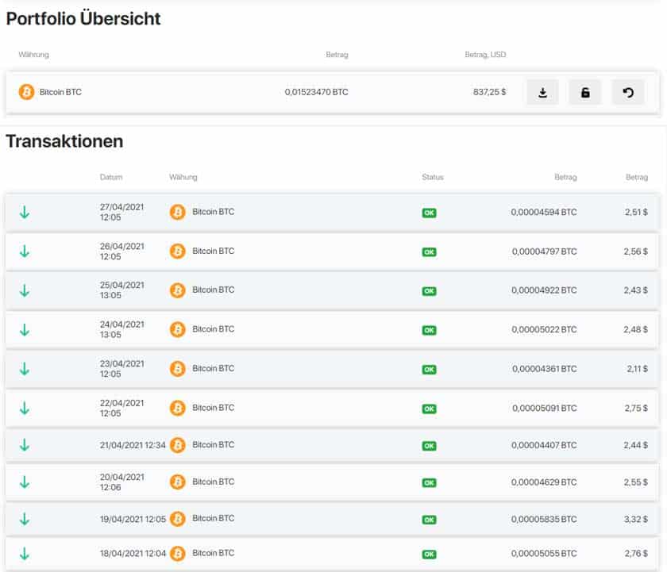Click the download/deposit button for Bitcoin BTC
The image size is (667, 572).
[x=542, y=92]
